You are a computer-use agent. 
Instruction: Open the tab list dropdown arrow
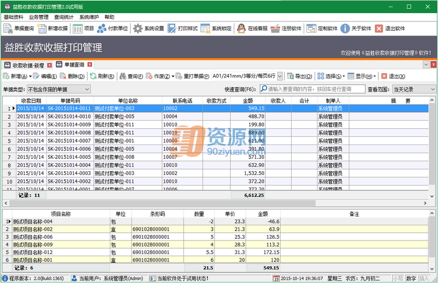click(x=426, y=65)
